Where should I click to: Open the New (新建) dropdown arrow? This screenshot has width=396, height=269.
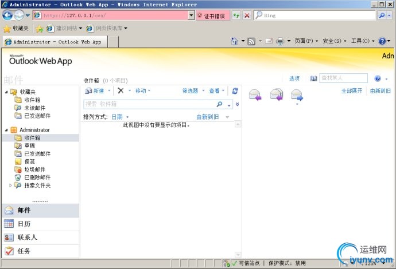click(109, 90)
